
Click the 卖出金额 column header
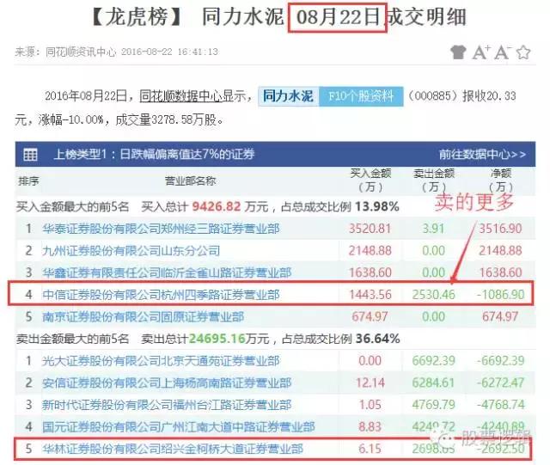pos(434,180)
